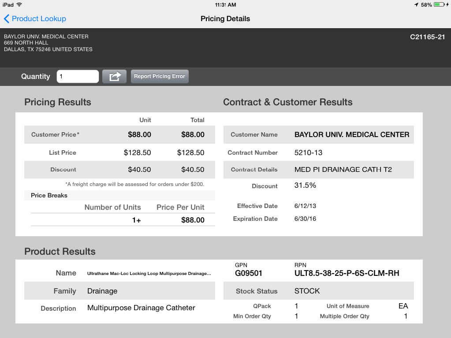
Task: Select the 31.5% contract discount value
Action: pyautogui.click(x=305, y=186)
